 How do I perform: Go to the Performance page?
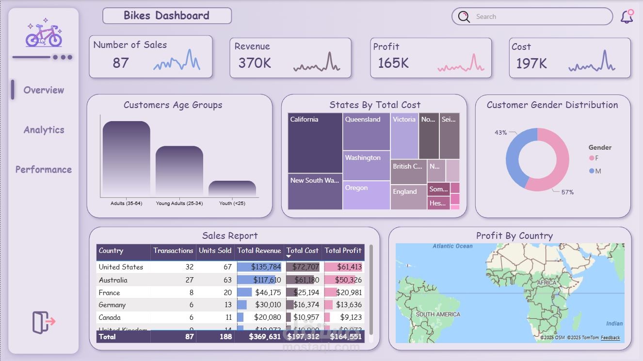click(44, 170)
